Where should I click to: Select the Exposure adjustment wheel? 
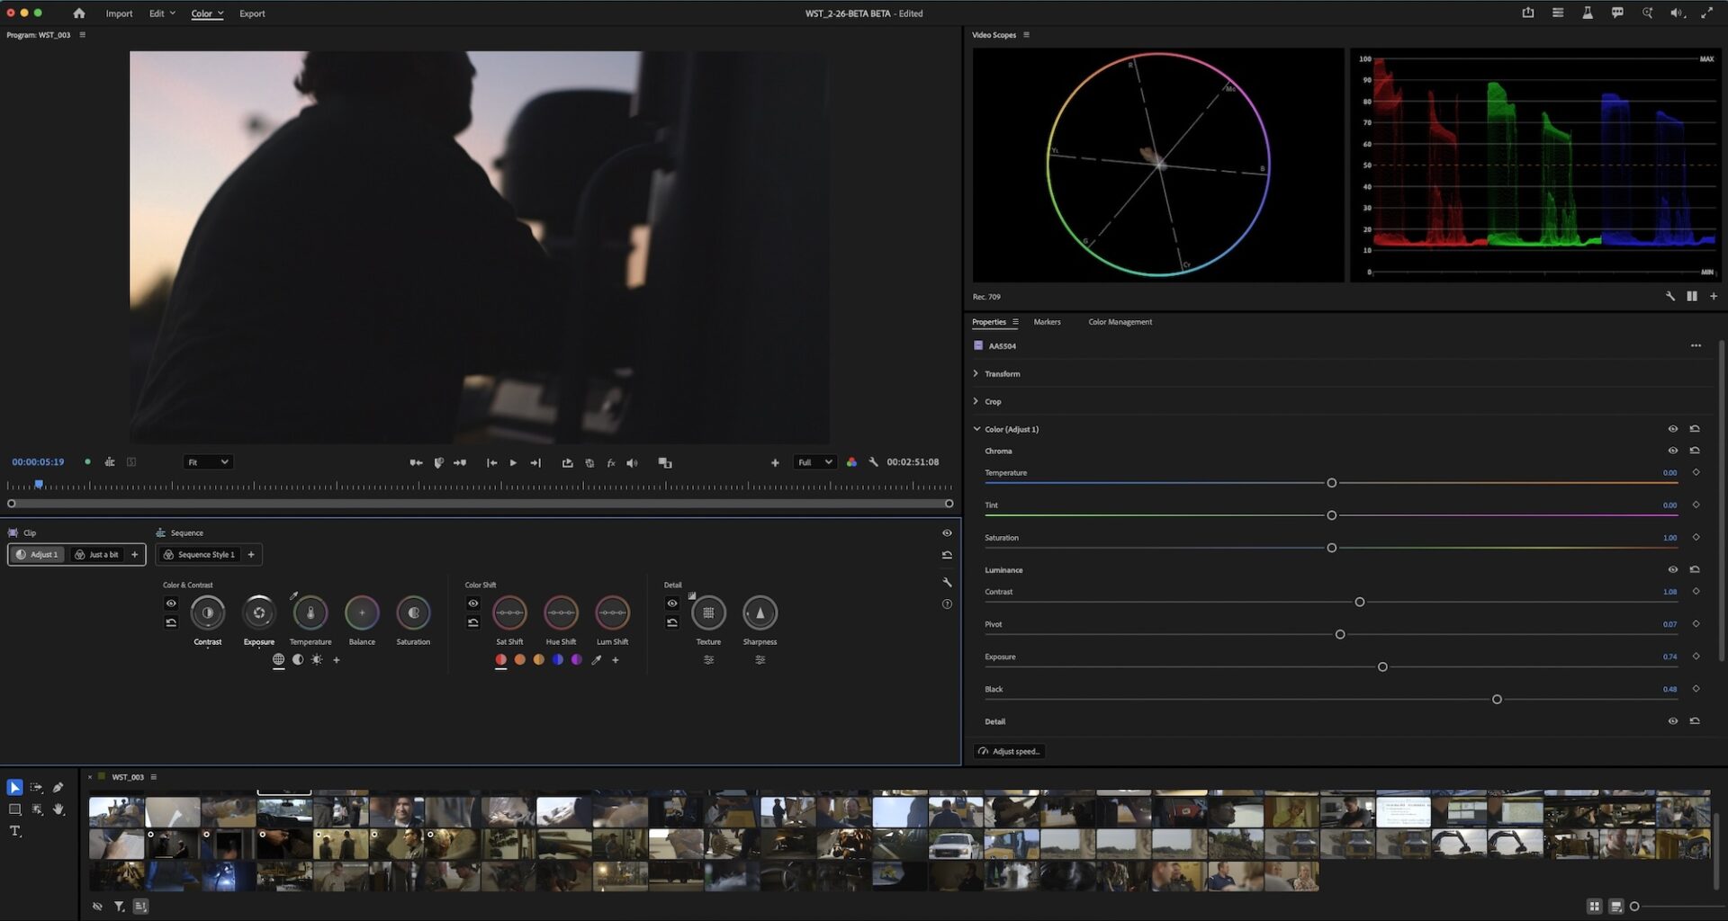(x=259, y=613)
